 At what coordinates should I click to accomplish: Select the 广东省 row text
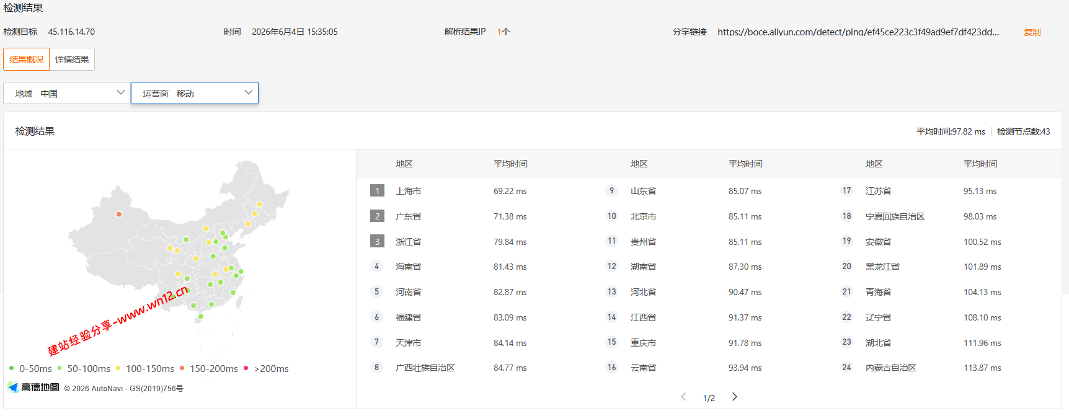(409, 216)
